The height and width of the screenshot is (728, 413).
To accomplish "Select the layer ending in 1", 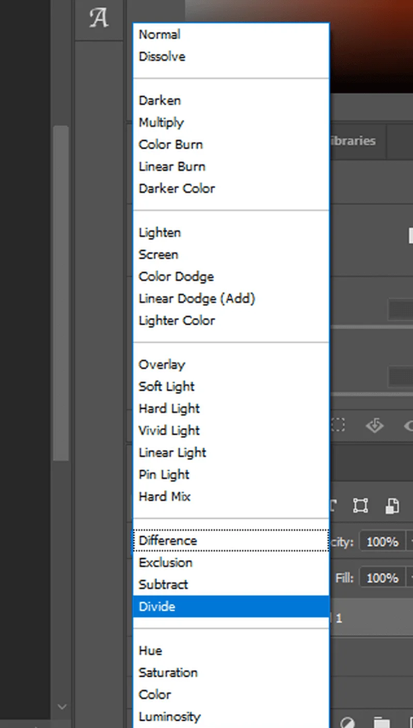I will tap(371, 618).
